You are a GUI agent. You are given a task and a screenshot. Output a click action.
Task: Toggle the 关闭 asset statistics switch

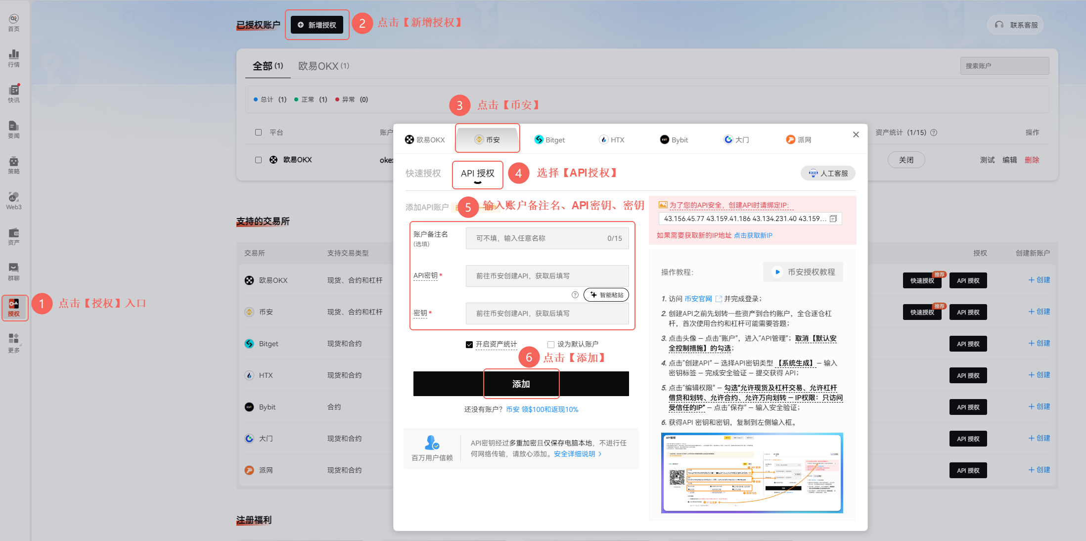pos(906,160)
